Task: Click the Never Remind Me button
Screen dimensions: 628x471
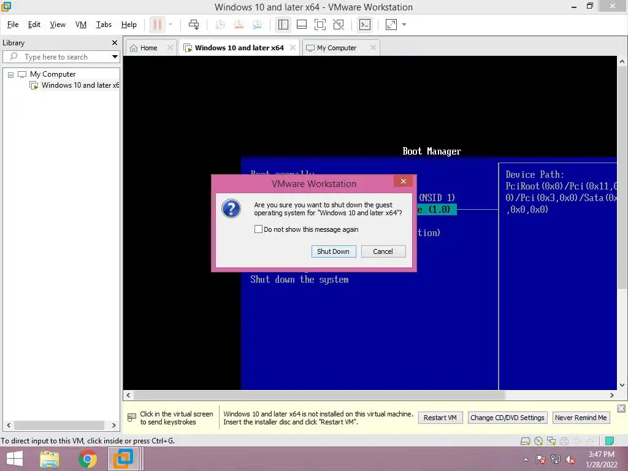Action: [581, 418]
